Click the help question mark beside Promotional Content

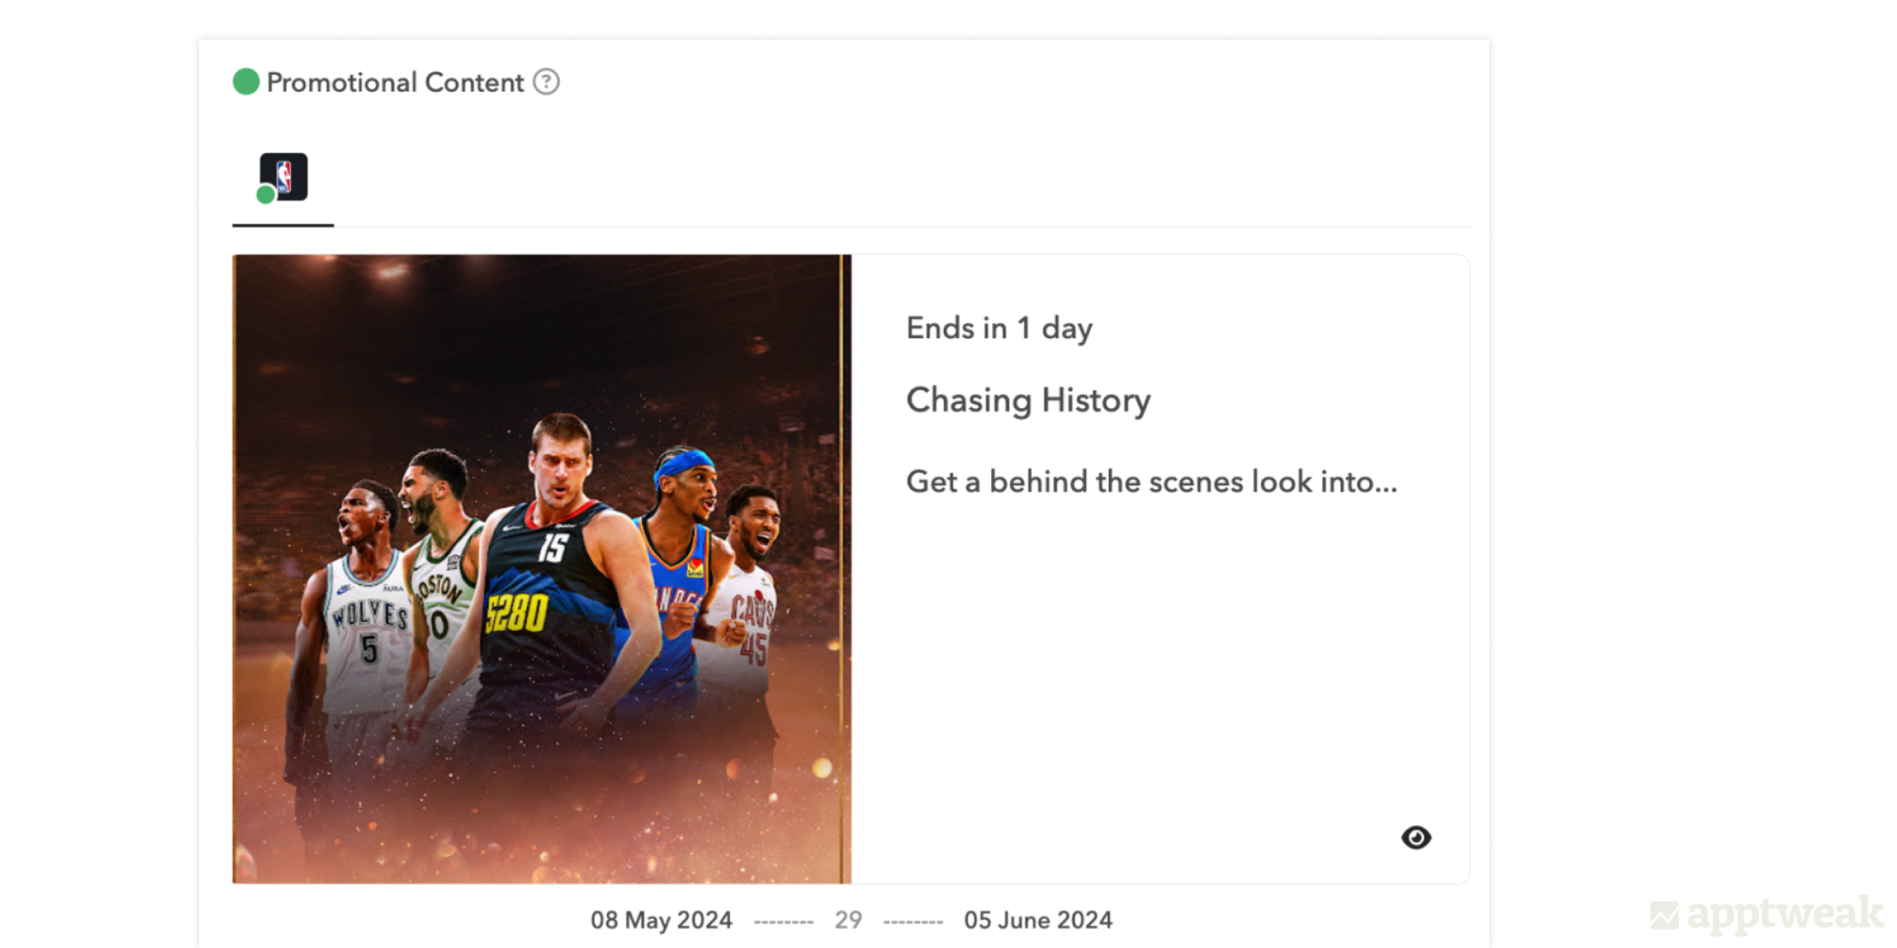tap(546, 81)
